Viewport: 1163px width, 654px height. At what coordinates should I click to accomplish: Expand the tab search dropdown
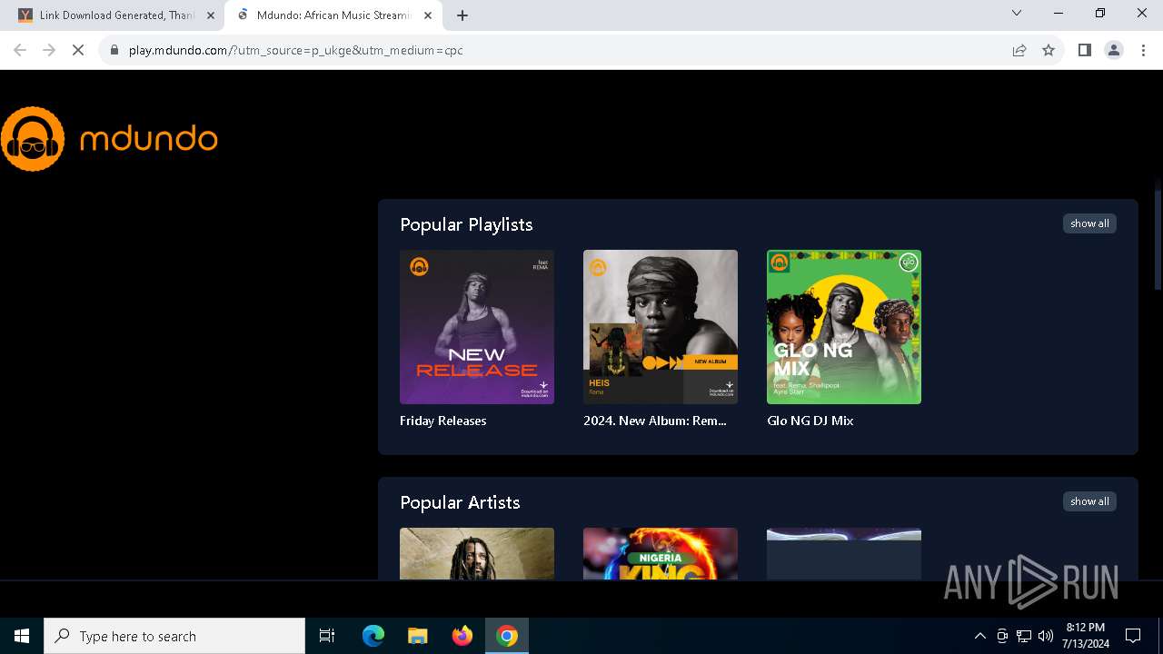click(1017, 13)
